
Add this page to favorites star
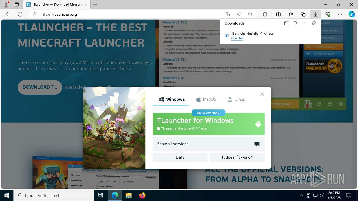250,14
